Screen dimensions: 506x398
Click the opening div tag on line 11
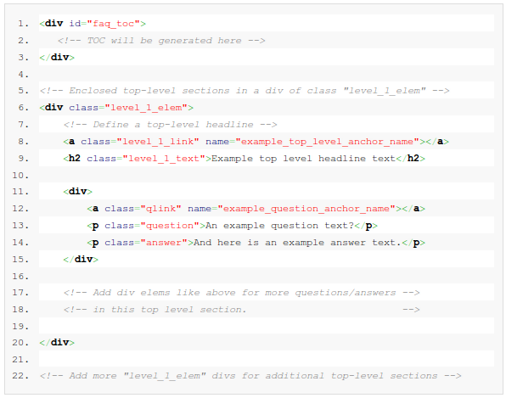(x=78, y=191)
